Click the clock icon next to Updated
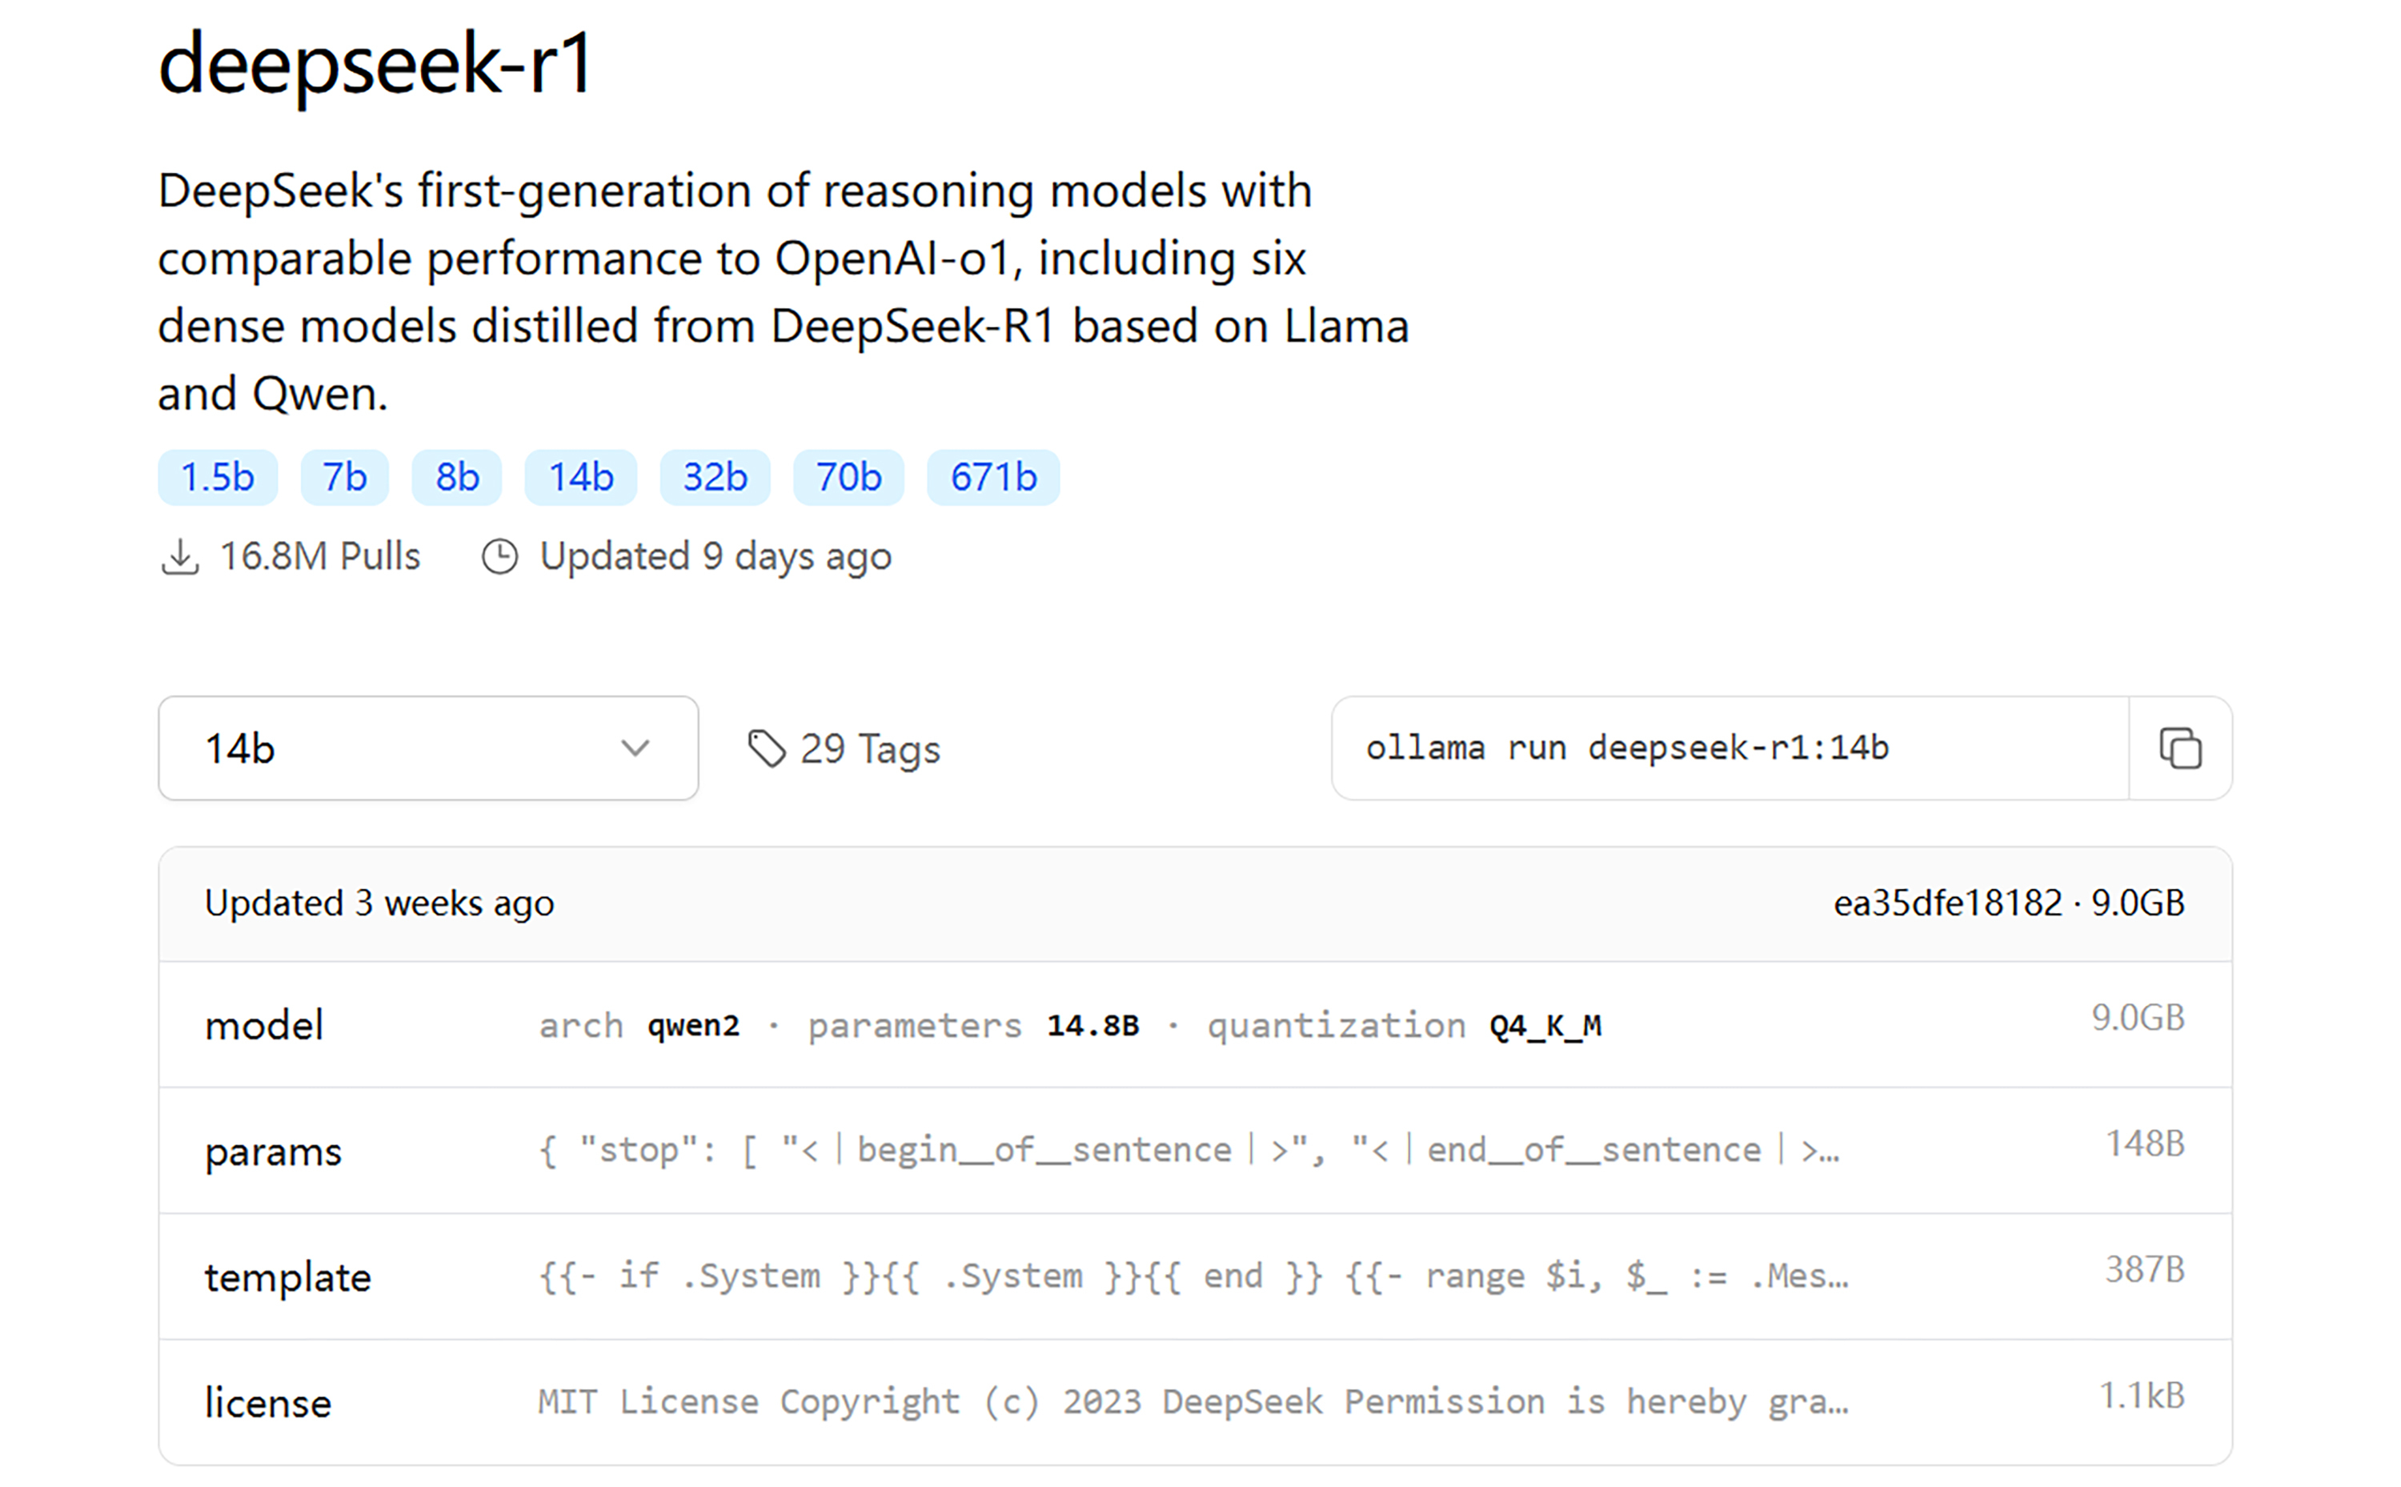The width and height of the screenshot is (2401, 1487). tap(499, 557)
